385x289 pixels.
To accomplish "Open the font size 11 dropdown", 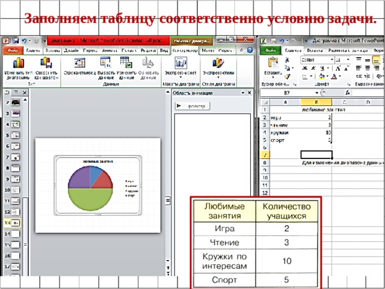I will pos(348,60).
